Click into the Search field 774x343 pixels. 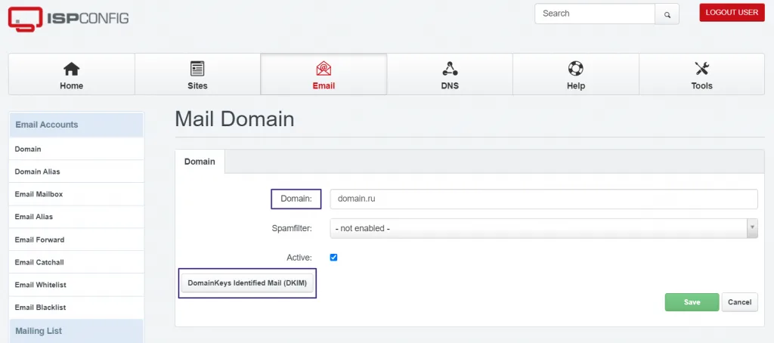(595, 14)
